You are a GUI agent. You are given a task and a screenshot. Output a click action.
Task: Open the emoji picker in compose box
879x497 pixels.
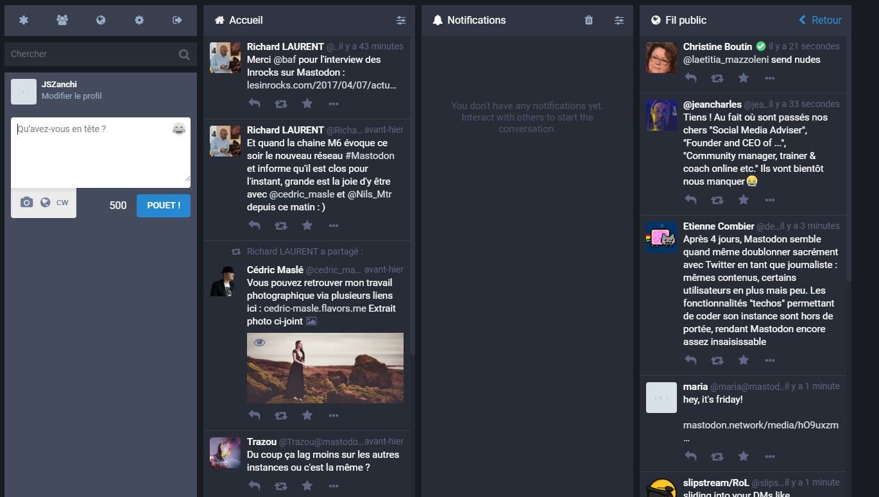[x=179, y=129]
